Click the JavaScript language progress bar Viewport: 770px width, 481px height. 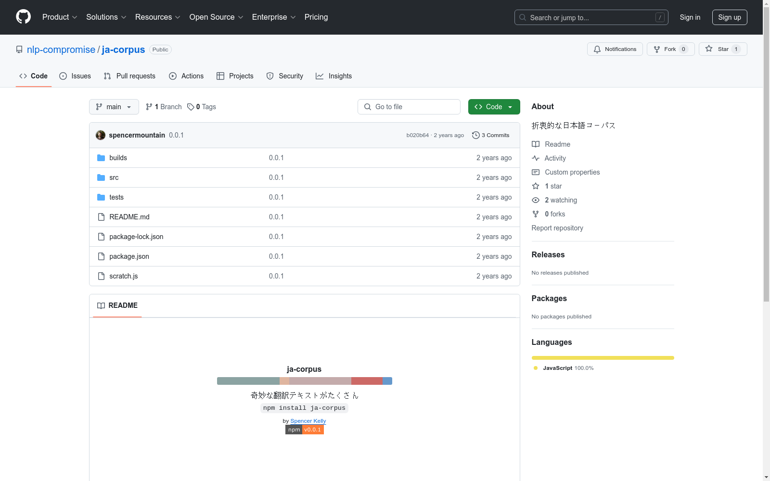[x=603, y=358]
